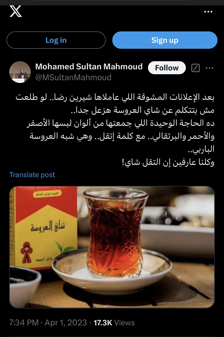Image resolution: width=224 pixels, height=337 pixels.
Task: Click the last Arabic line ending with exclamation
Action: click(168, 163)
